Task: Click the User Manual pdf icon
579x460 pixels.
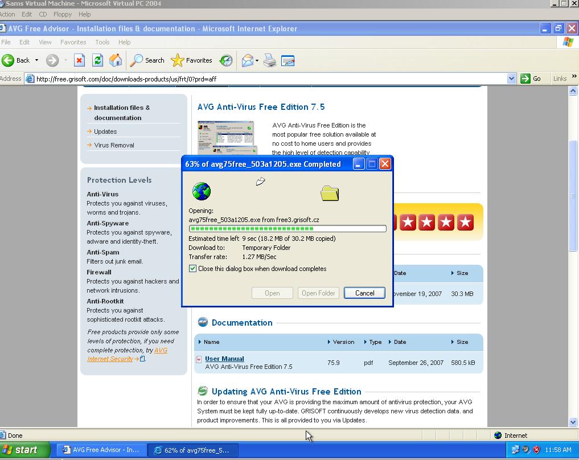Action: coord(199,359)
